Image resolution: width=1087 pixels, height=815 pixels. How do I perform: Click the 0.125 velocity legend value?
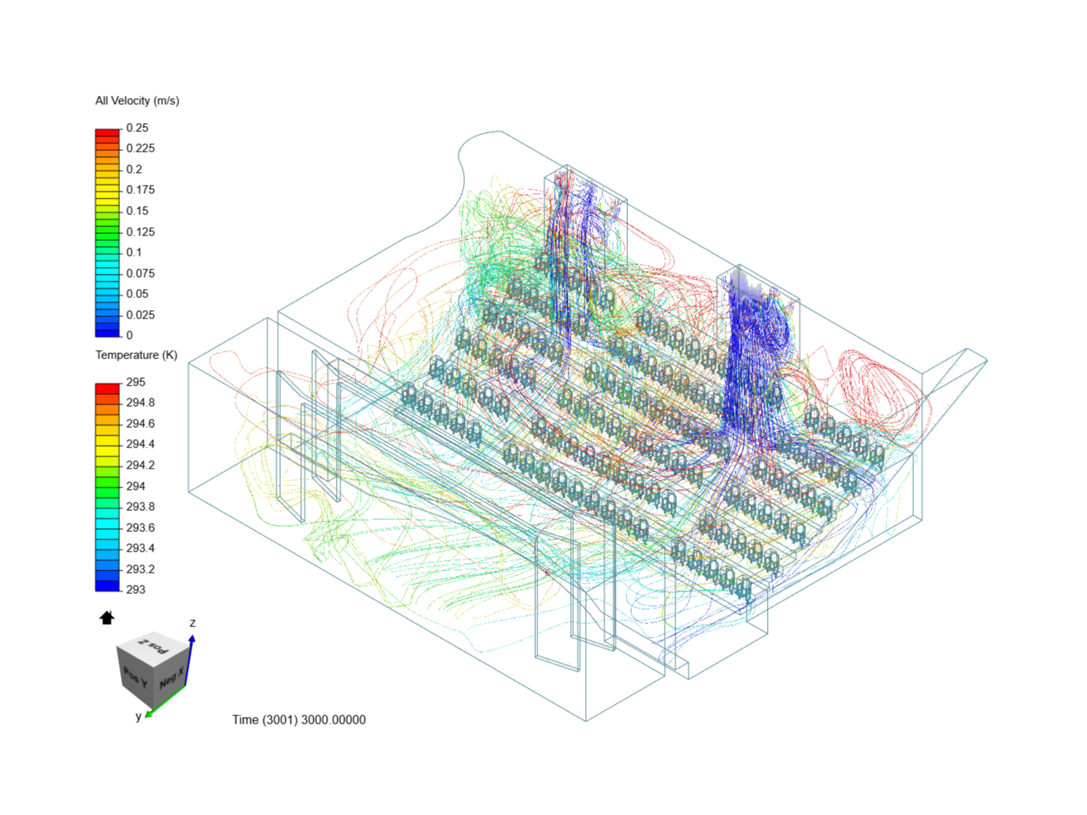(x=140, y=232)
